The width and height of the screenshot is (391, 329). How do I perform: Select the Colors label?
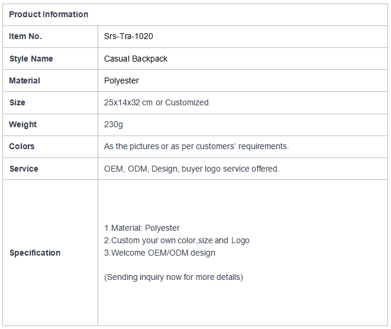click(22, 146)
